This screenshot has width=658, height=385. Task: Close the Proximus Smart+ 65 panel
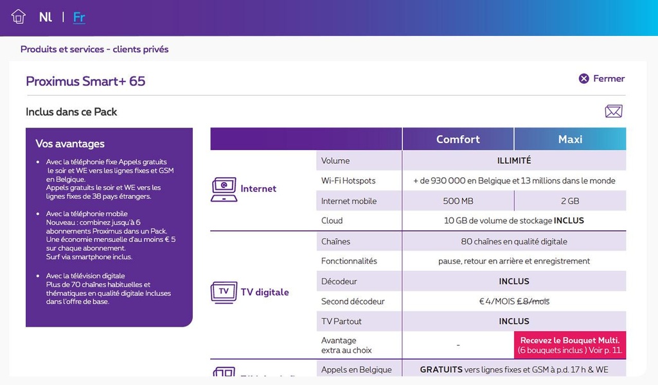[601, 78]
